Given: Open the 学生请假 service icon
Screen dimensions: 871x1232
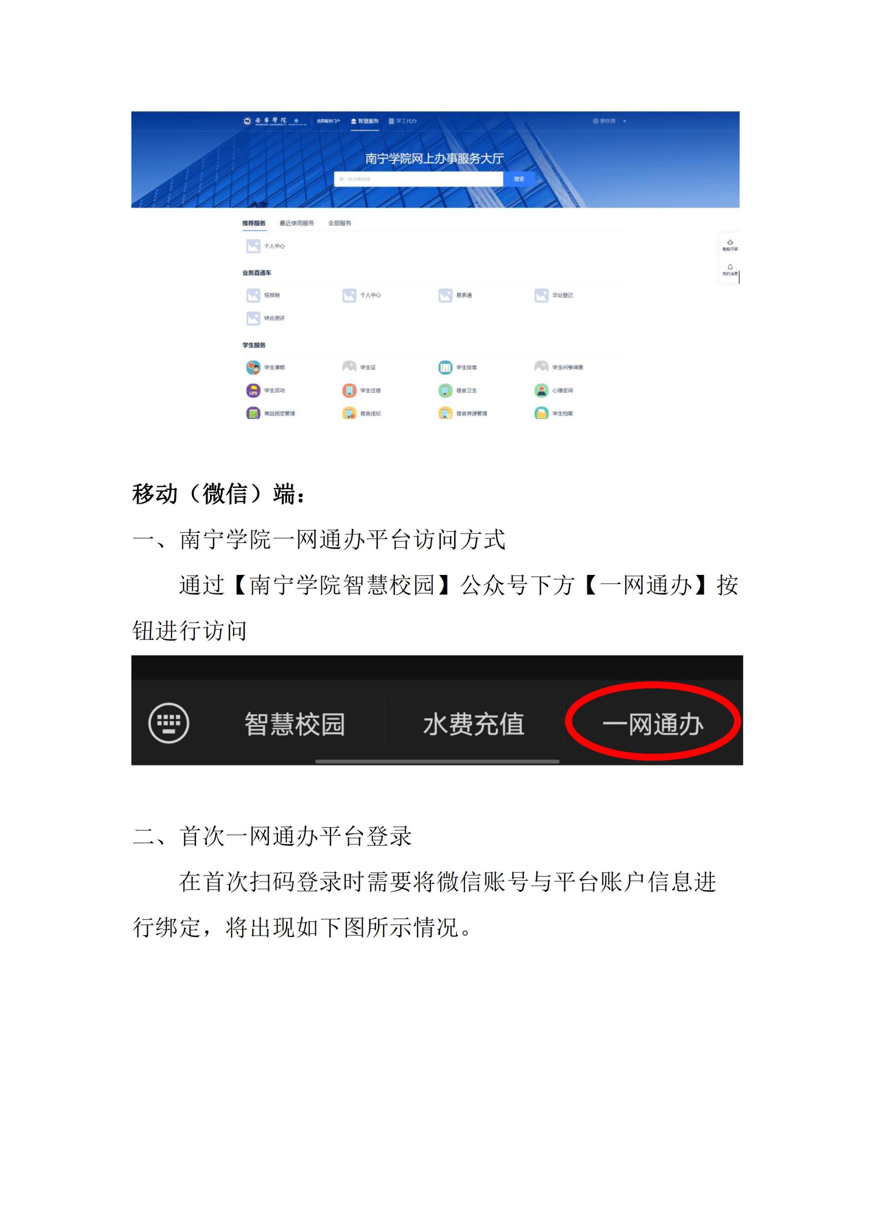Looking at the screenshot, I should point(253,367).
